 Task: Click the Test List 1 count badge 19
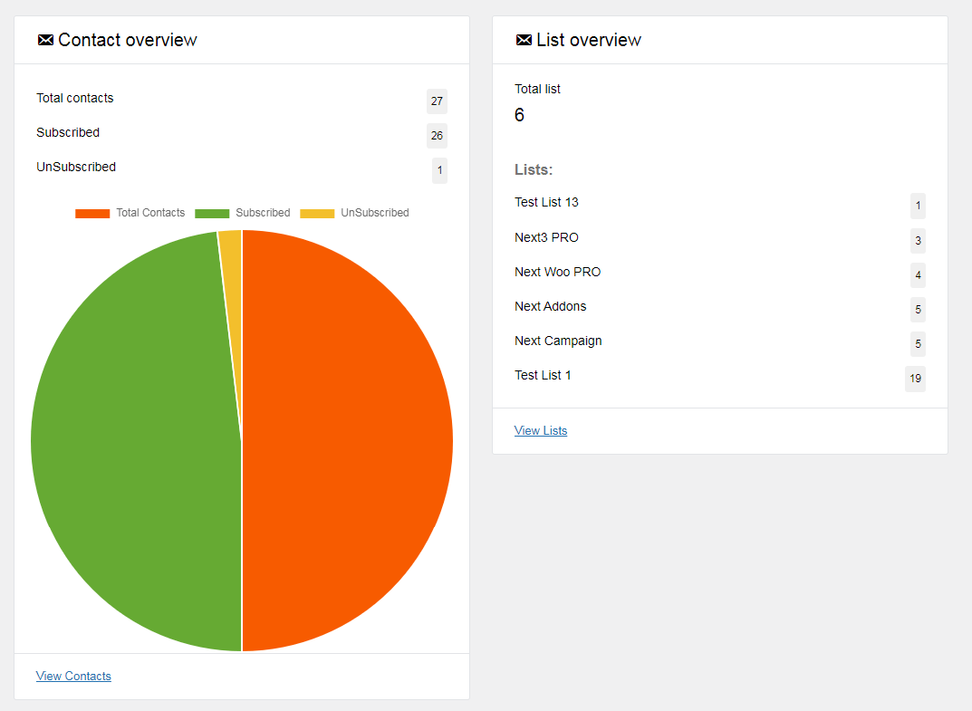(915, 379)
